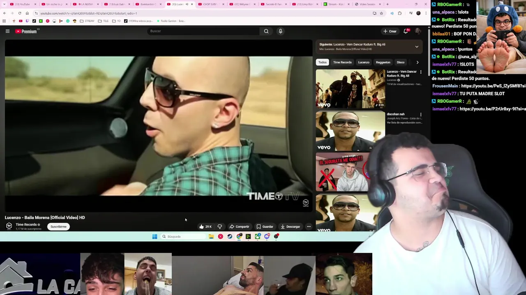
Task: Select the Reggaeton filter chip
Action: coord(383,62)
